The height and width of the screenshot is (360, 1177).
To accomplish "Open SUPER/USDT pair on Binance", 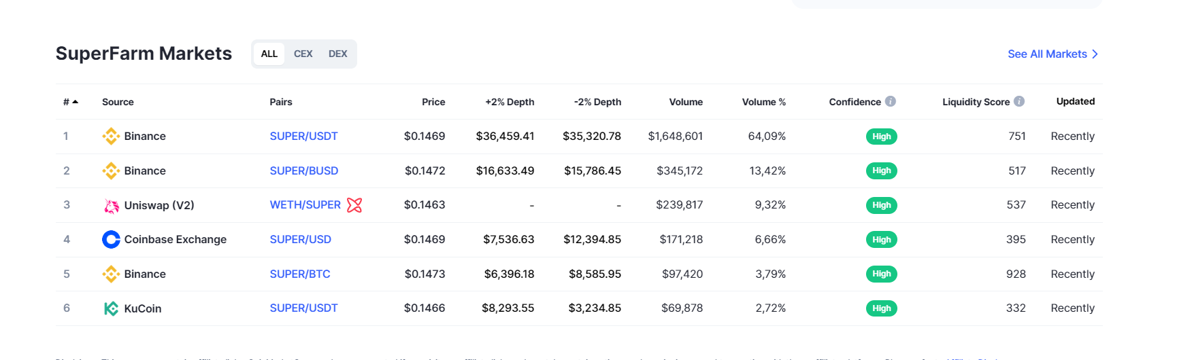I will tap(303, 137).
